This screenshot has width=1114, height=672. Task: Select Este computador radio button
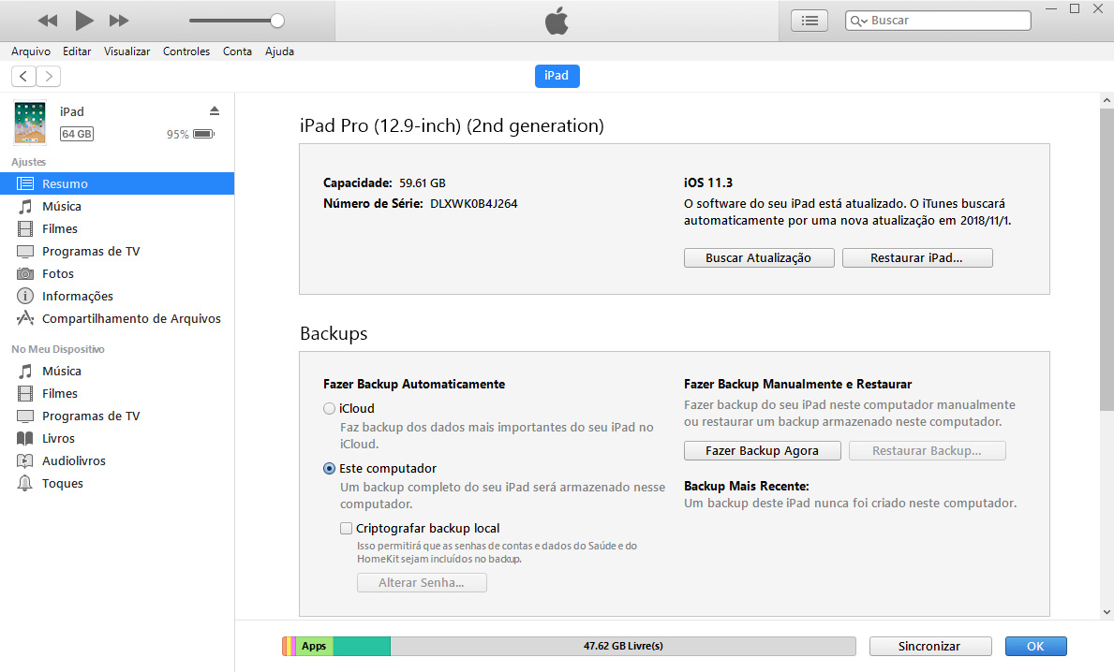point(329,468)
